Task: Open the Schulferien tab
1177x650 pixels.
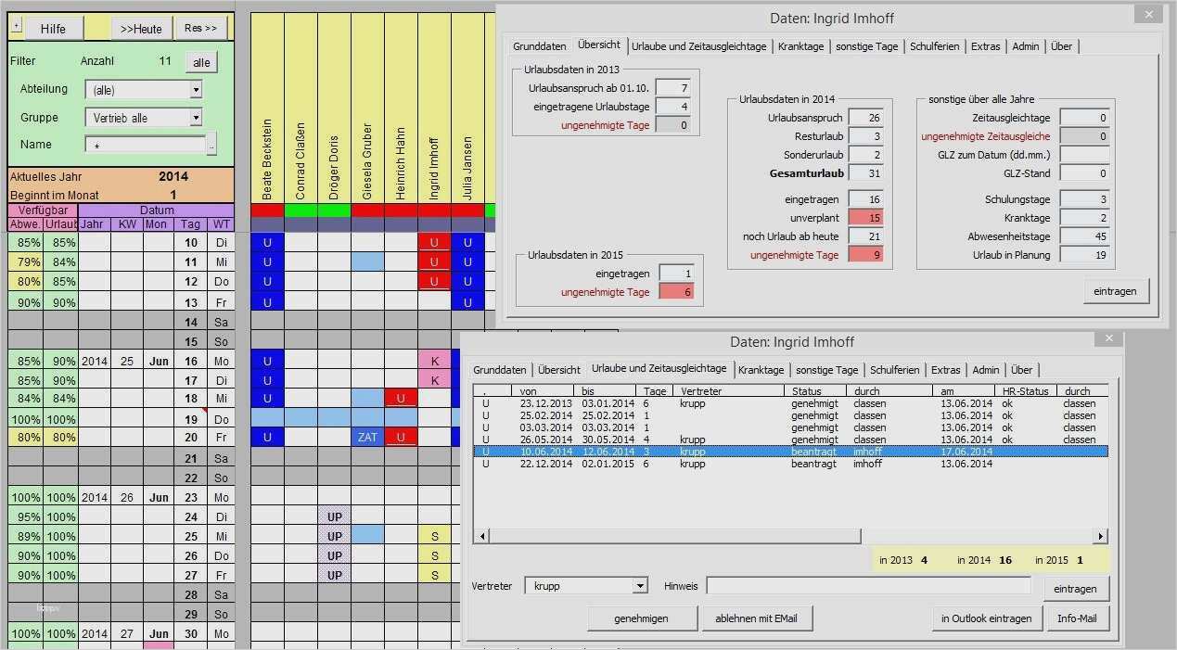Action: pyautogui.click(x=894, y=369)
